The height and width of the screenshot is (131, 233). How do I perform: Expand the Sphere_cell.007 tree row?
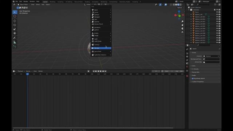pyautogui.click(x=191, y=31)
